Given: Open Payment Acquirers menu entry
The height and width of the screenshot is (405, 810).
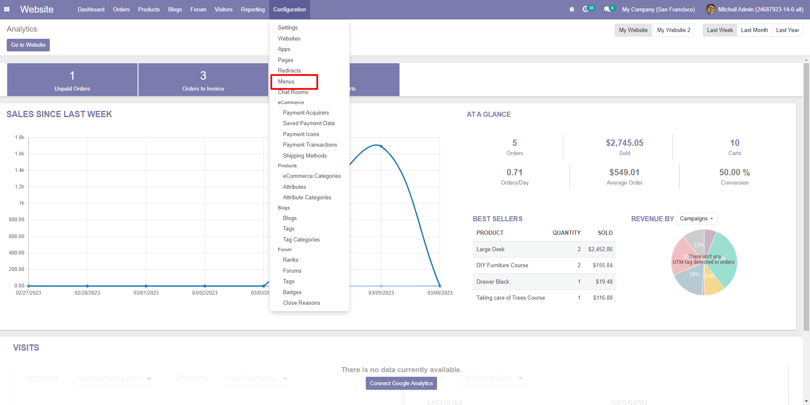Looking at the screenshot, I should [305, 113].
